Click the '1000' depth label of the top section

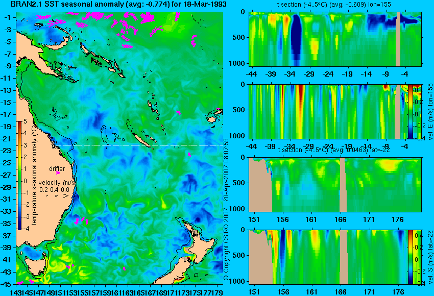(237, 63)
